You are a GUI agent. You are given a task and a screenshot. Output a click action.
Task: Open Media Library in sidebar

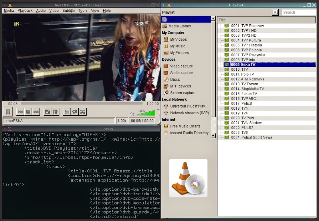coord(186,26)
